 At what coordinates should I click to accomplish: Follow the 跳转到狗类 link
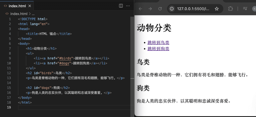coord(158,48)
